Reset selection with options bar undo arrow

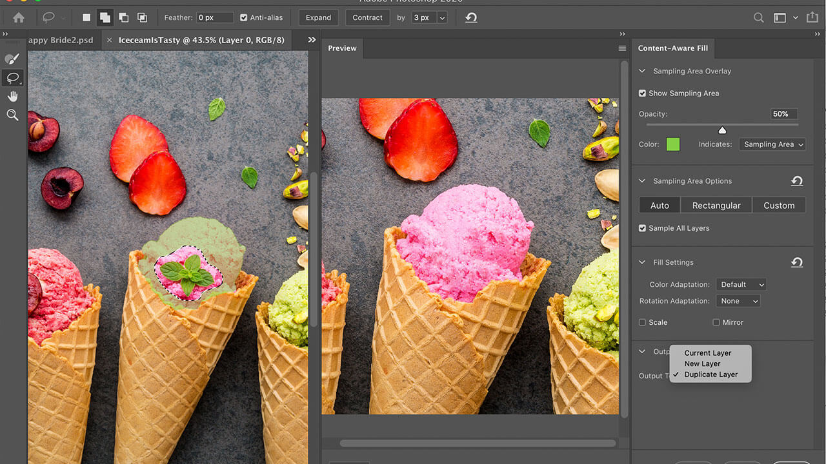[471, 18]
